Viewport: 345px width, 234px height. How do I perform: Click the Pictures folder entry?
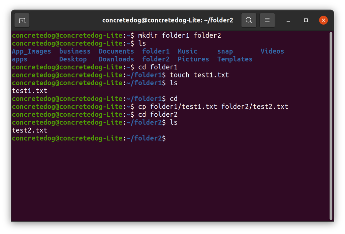pos(193,59)
